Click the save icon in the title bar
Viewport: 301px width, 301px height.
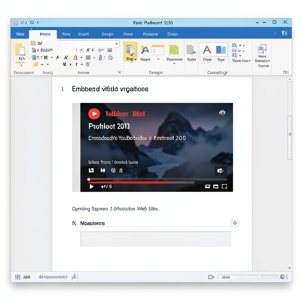coord(16,23)
